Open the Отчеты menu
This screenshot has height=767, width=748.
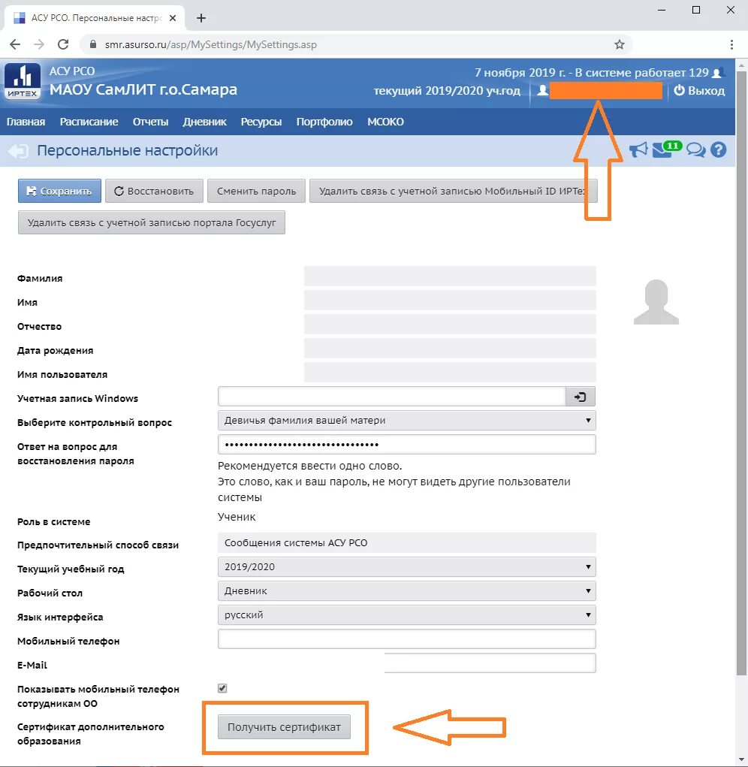(151, 122)
